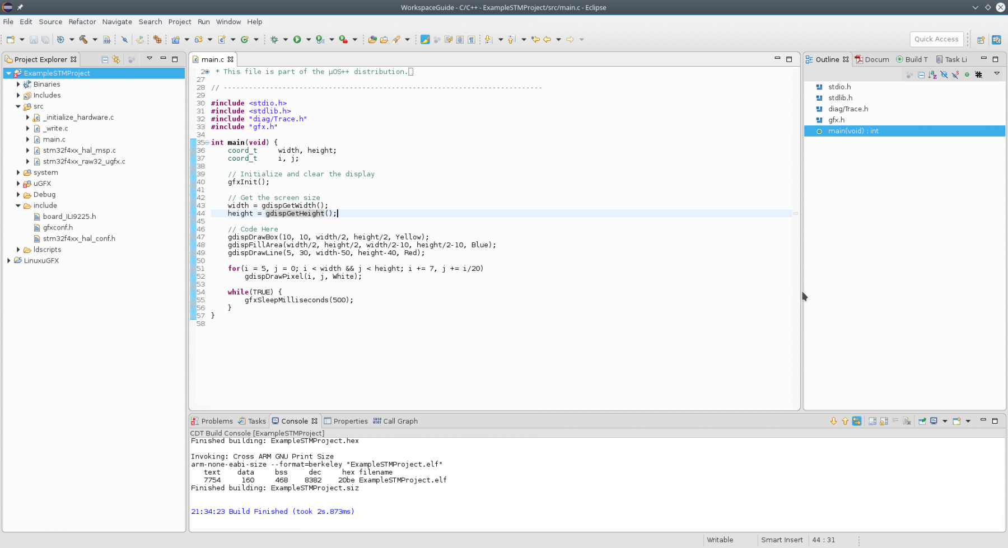Screen dimensions: 1008x548
Task: Start debugging via the bug icon
Action: tap(274, 39)
